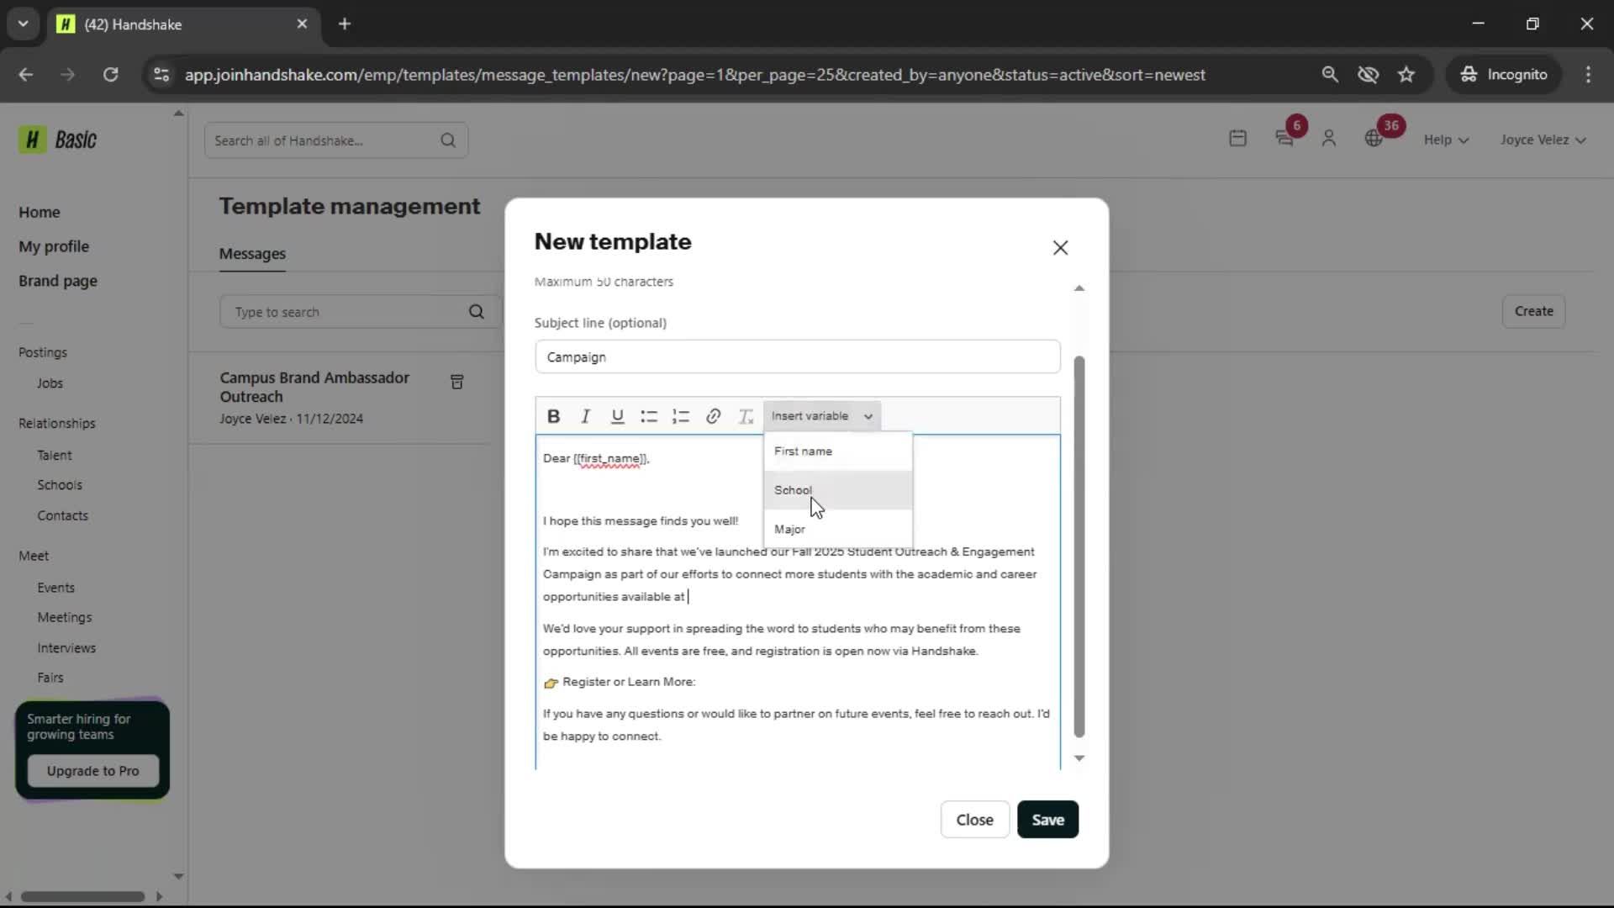1614x908 pixels.
Task: Close the Handshake browser tab
Action: 302,24
